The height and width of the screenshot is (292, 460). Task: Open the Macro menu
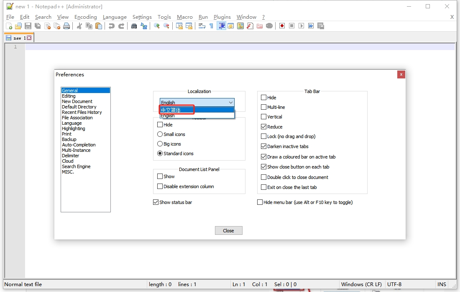[185, 17]
